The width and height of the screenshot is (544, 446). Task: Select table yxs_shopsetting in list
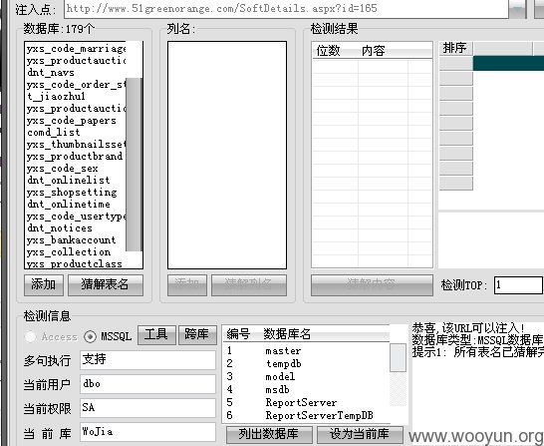coord(72,193)
